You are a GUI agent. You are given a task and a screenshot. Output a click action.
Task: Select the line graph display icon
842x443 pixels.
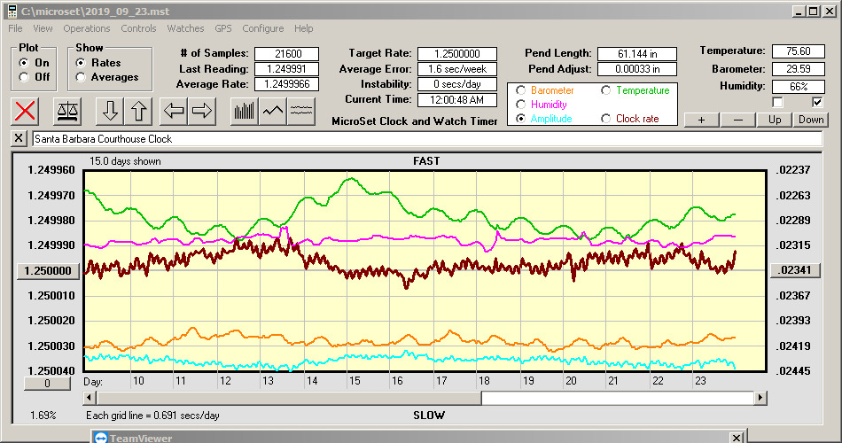273,111
